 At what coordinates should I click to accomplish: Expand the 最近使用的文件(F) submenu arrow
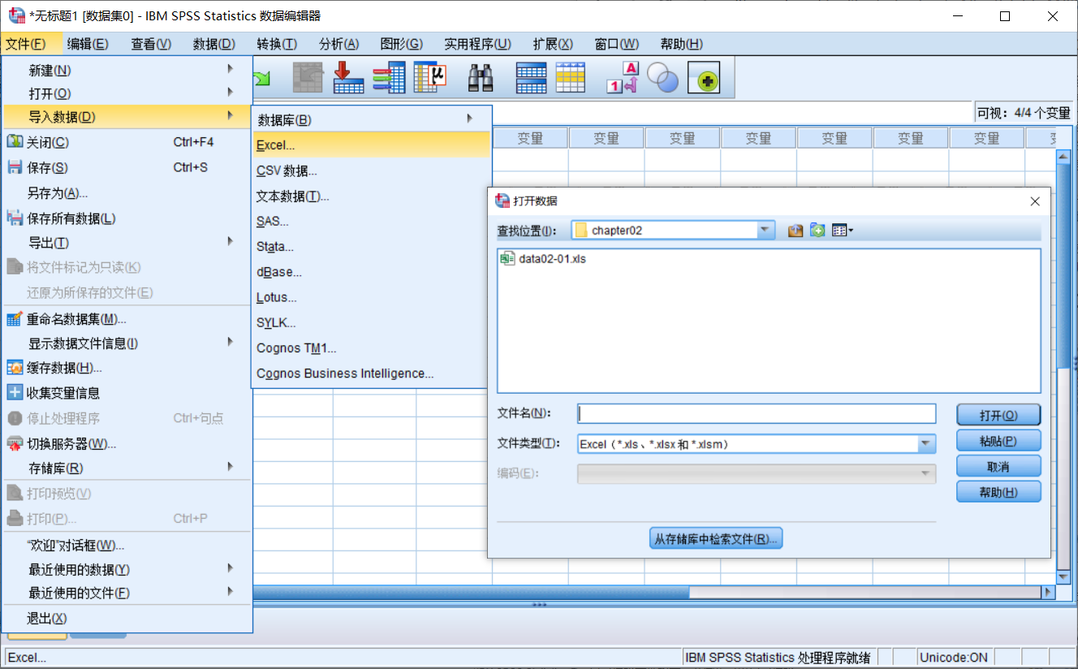[231, 591]
